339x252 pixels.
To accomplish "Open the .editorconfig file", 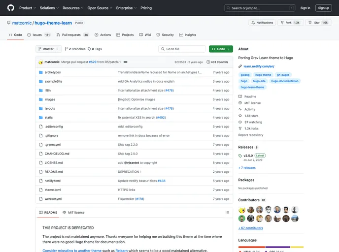I will (54, 127).
